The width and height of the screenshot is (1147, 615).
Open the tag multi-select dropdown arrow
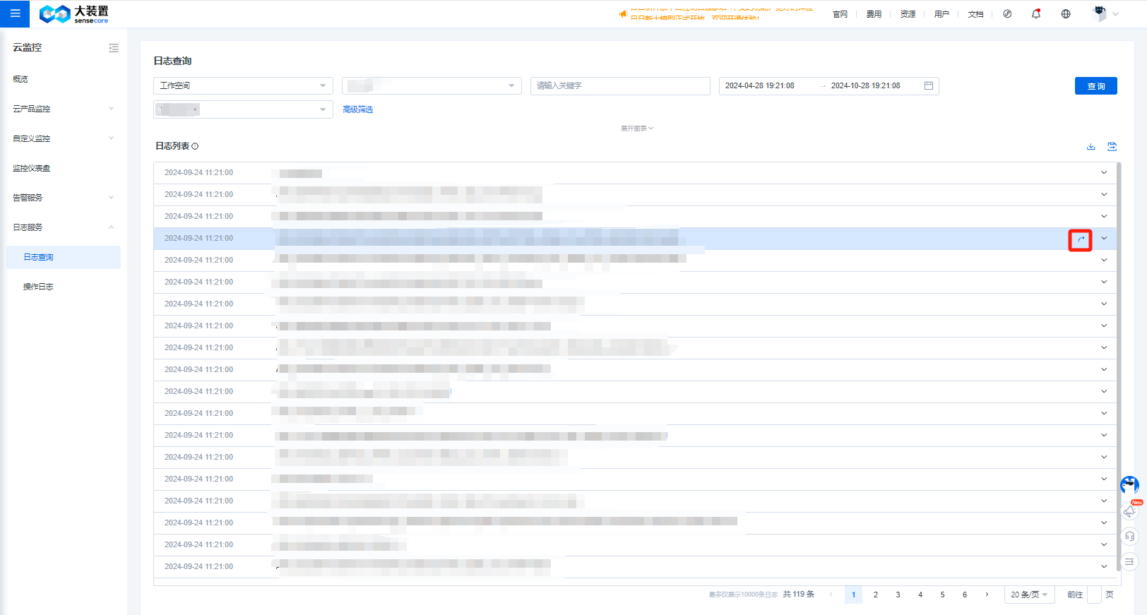click(323, 109)
